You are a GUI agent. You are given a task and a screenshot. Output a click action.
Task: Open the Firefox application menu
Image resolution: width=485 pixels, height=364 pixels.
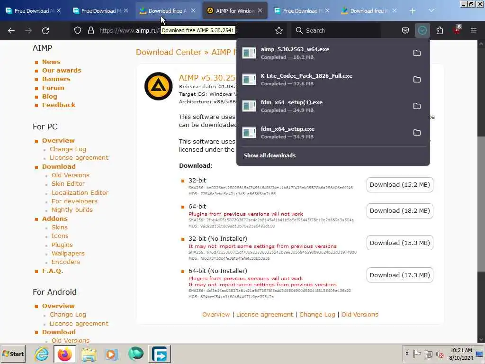[x=473, y=30]
